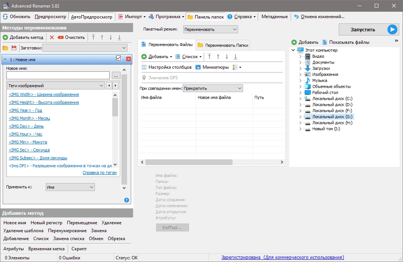Click Зарегистрирована registration link
The height and width of the screenshot is (262, 403).
(x=283, y=257)
